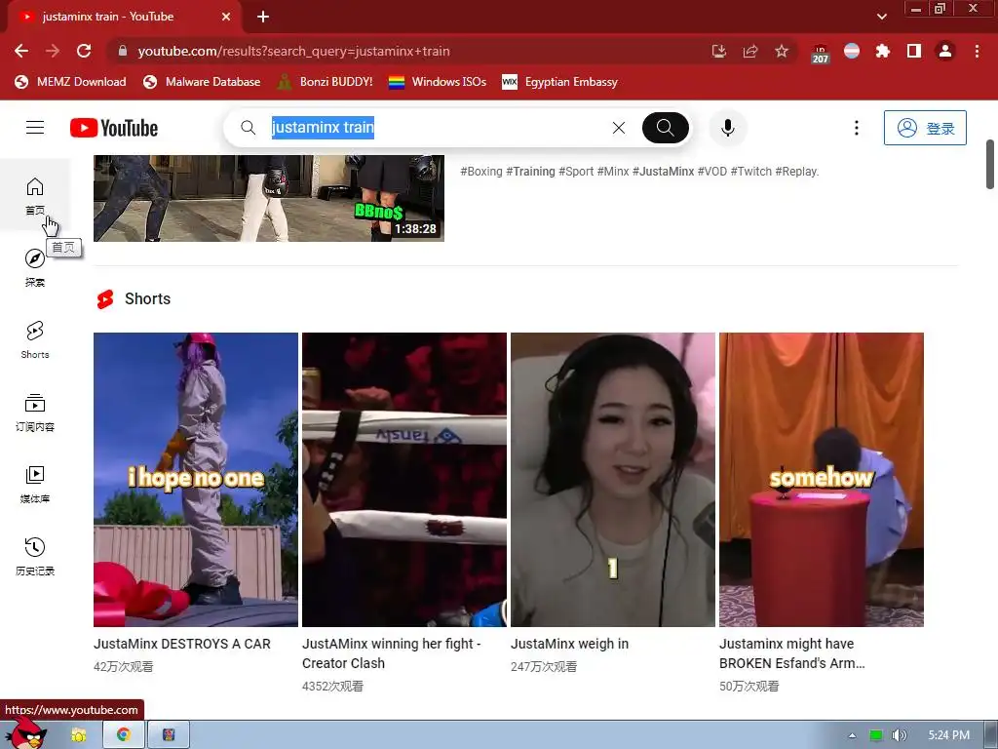Viewport: 998px width, 749px height.
Task: Click the Shorts section logo icon
Action: point(105,299)
